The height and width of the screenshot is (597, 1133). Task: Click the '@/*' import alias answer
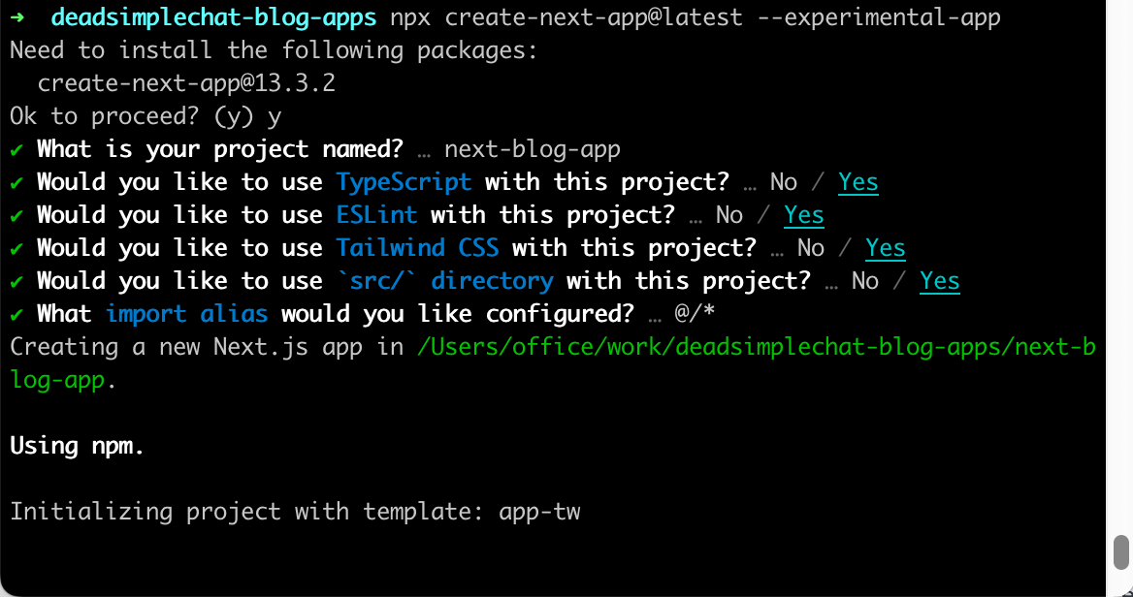[x=696, y=314]
